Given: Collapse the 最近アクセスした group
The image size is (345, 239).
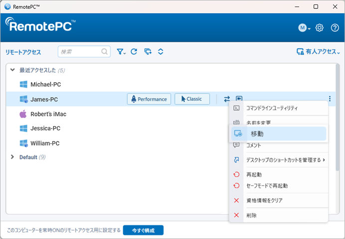Looking at the screenshot, I should (x=12, y=70).
